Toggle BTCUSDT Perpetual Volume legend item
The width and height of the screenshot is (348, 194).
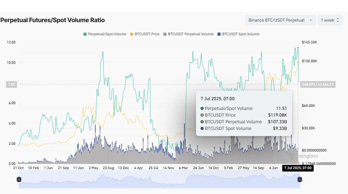coord(188,34)
